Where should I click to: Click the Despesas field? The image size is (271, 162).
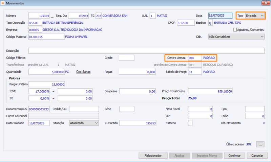(x=138, y=91)
